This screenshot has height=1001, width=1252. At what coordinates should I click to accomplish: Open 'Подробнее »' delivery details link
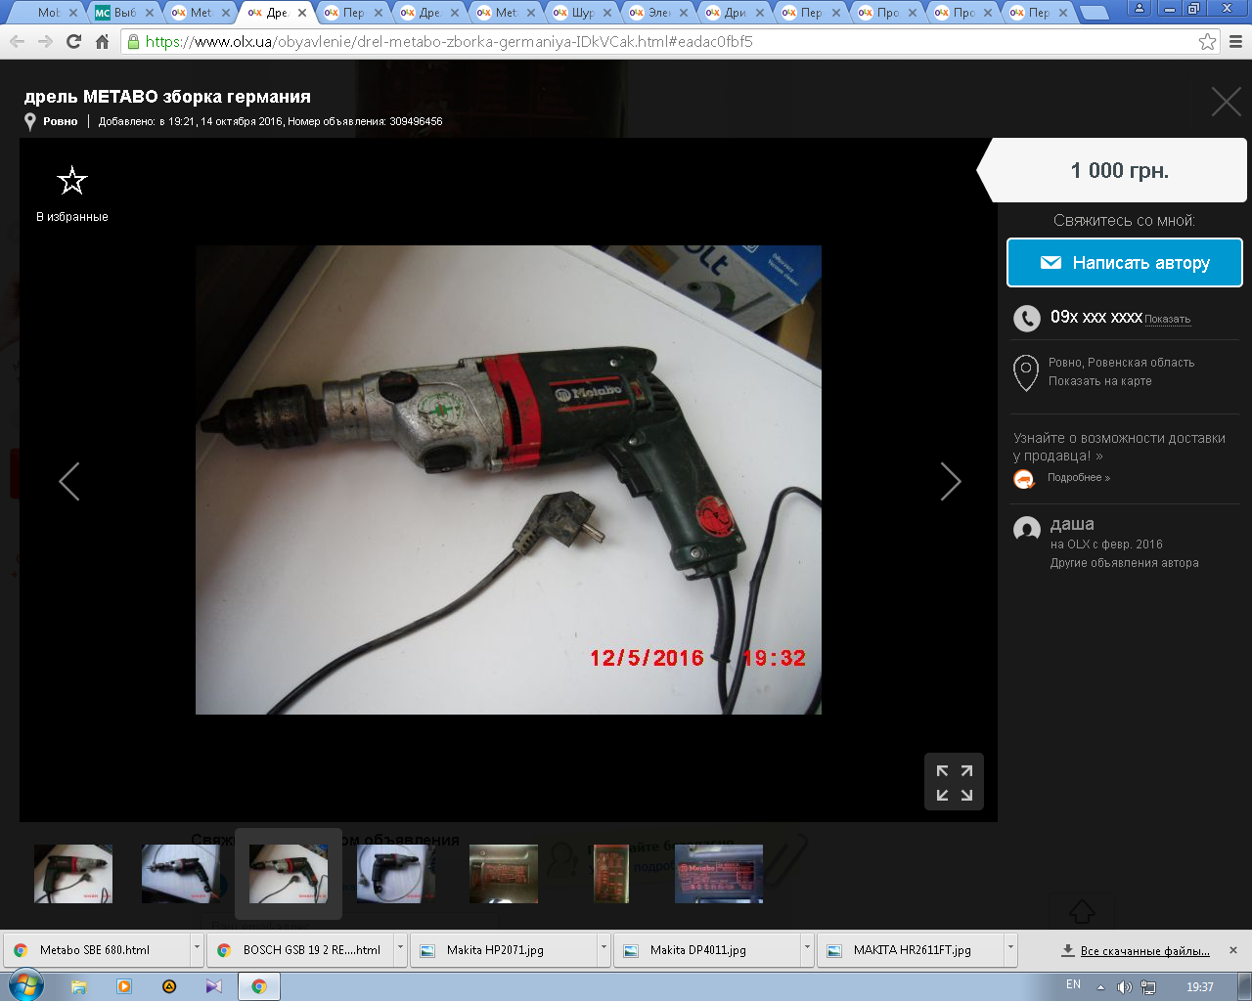pyautogui.click(x=1079, y=478)
